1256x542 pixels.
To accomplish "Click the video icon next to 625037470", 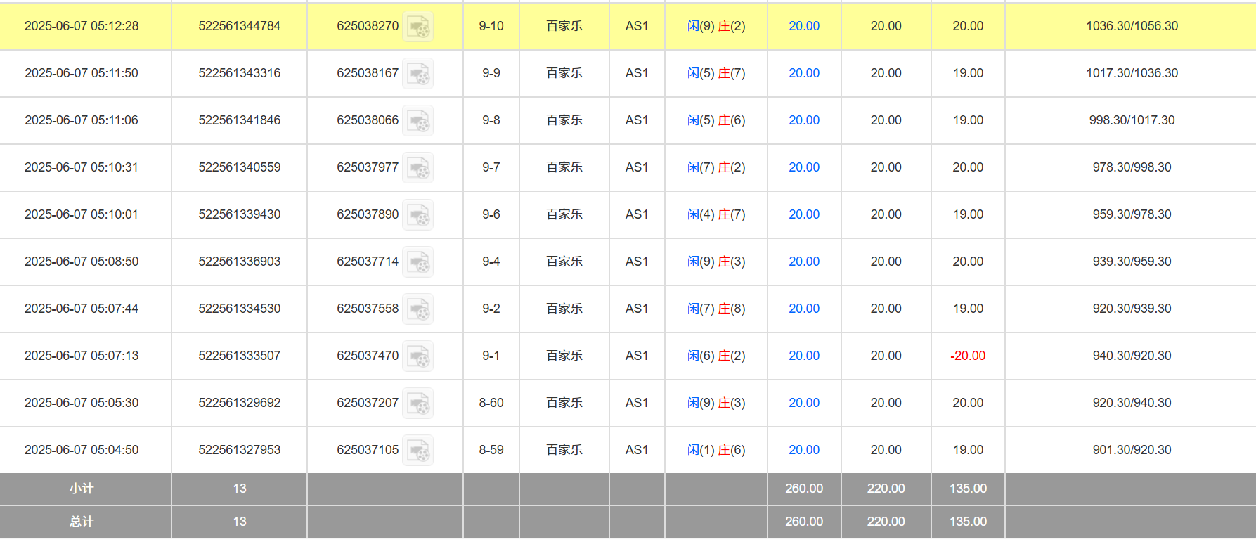I will coord(417,356).
